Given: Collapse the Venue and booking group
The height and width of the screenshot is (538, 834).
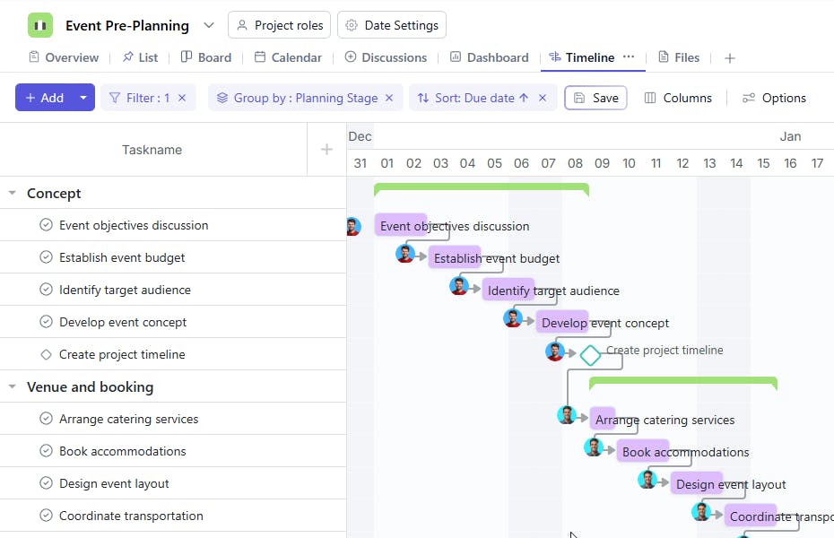Looking at the screenshot, I should (13, 386).
